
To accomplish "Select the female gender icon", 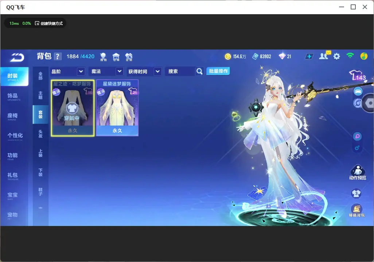I will point(357,136).
